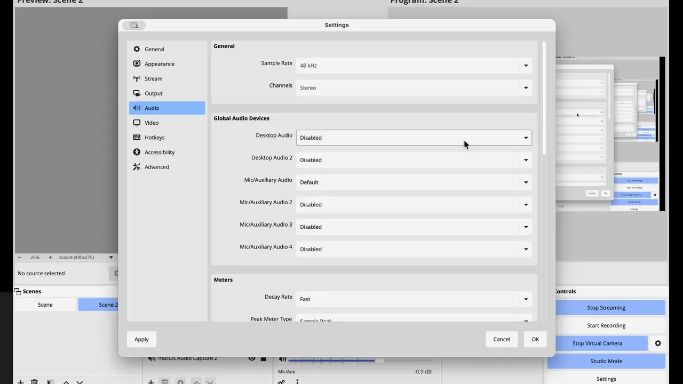Mute Mic/Aux via speaker icon in mixer
The width and height of the screenshot is (683, 384).
282,360
